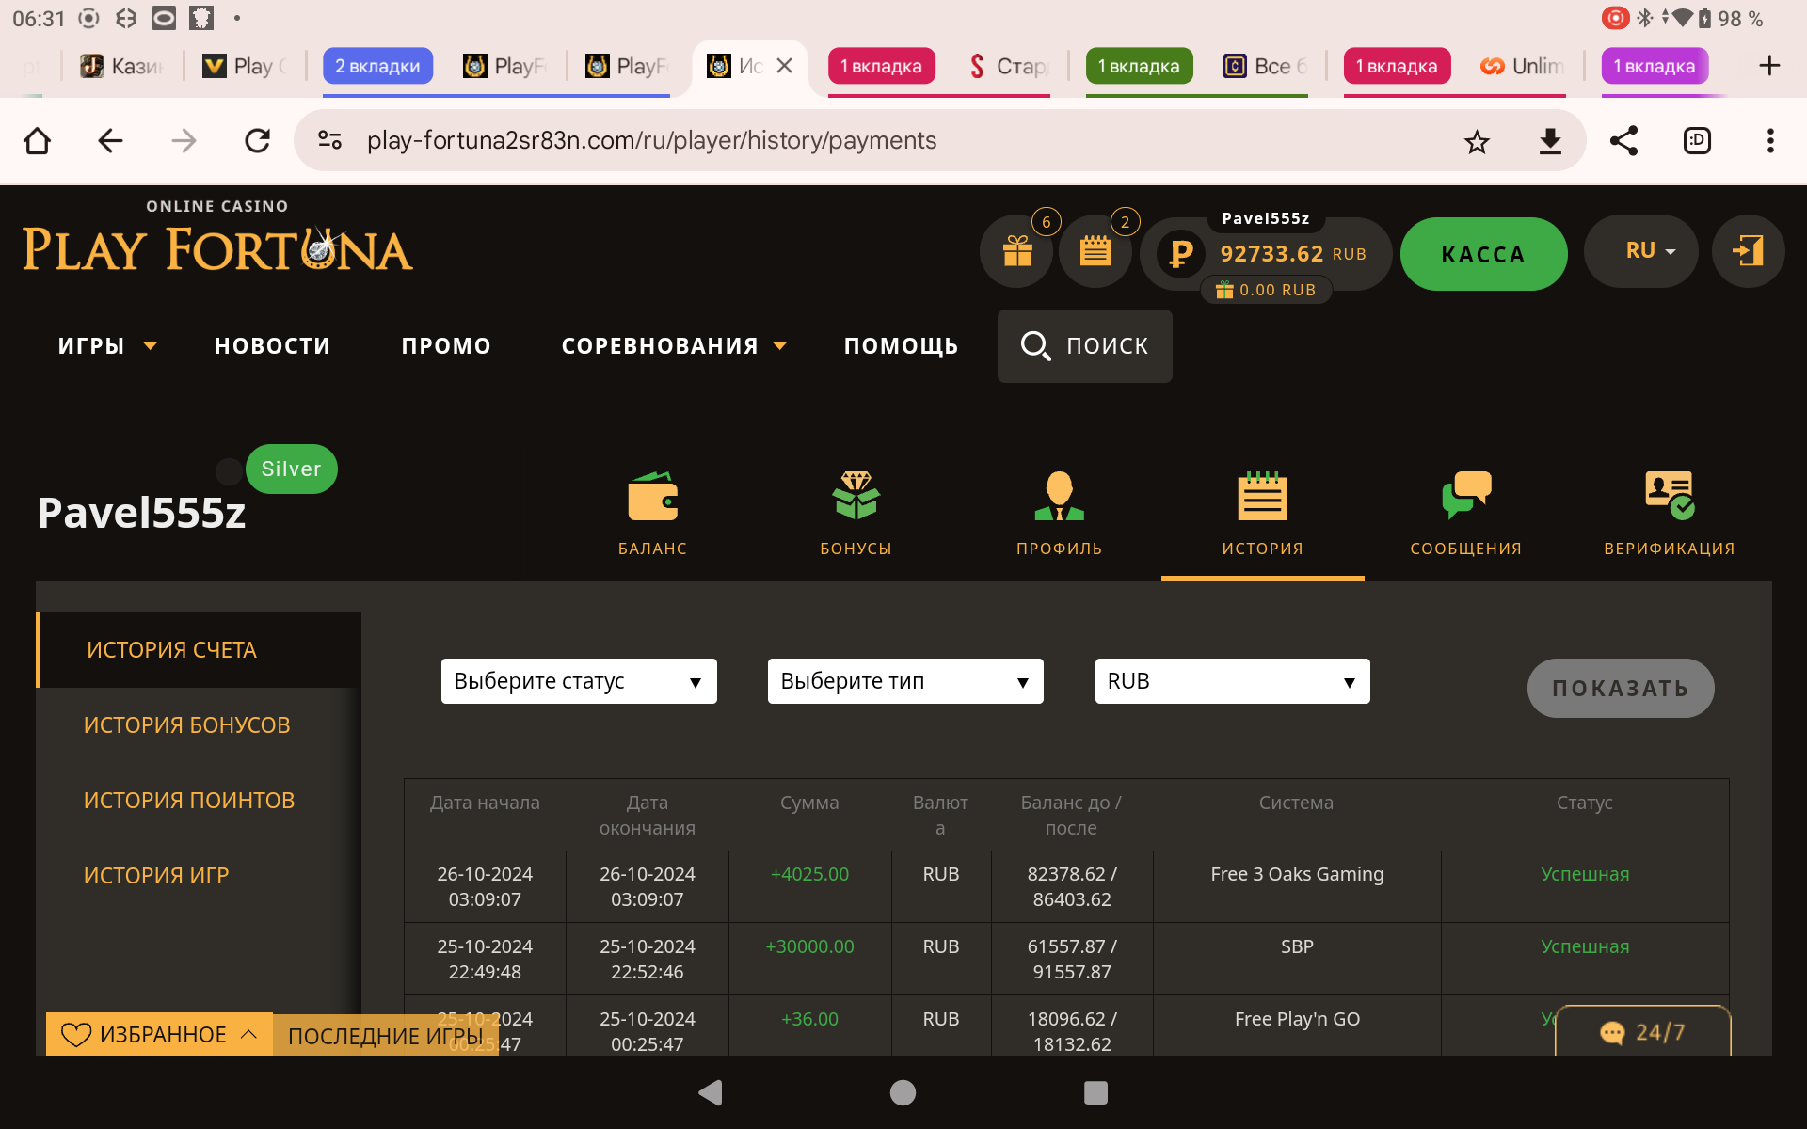Image resolution: width=1807 pixels, height=1129 pixels.
Task: Open the gift box bonuses icon in header
Action: [1016, 251]
